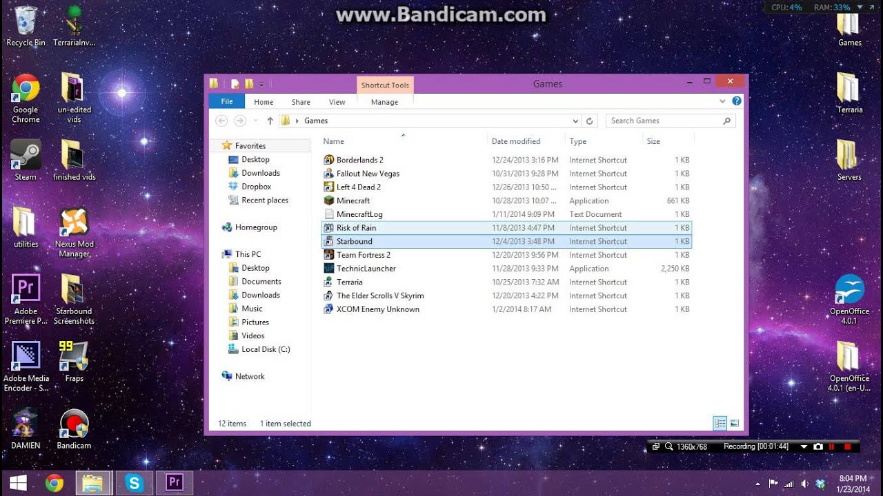Open Terraria folder on desktop
The image size is (883, 496).
849,92
